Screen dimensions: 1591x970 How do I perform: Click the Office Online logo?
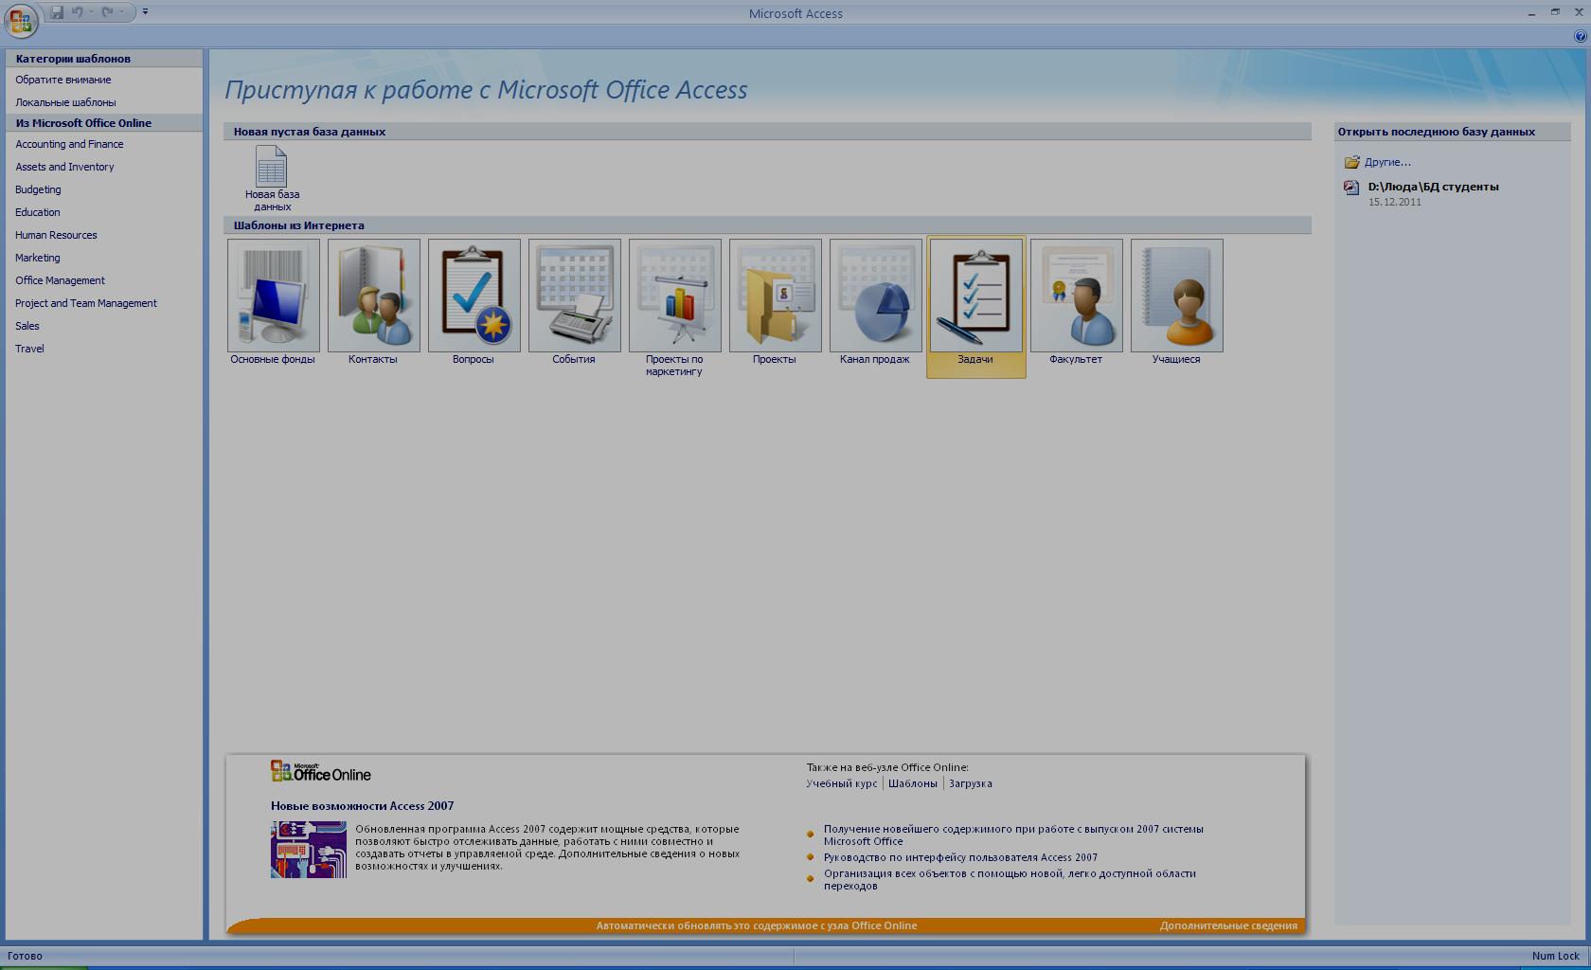pos(321,771)
